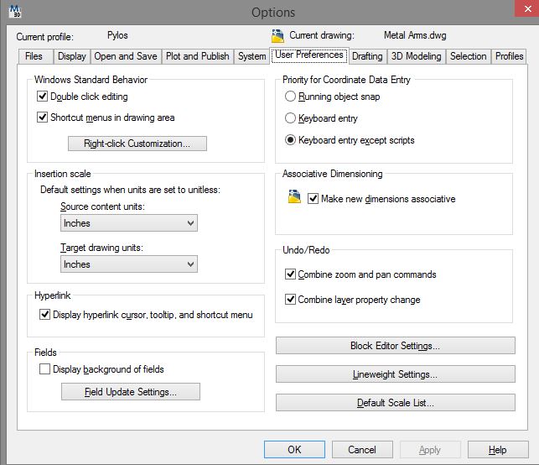Click the Windows Standard Behavior heading

point(91,80)
